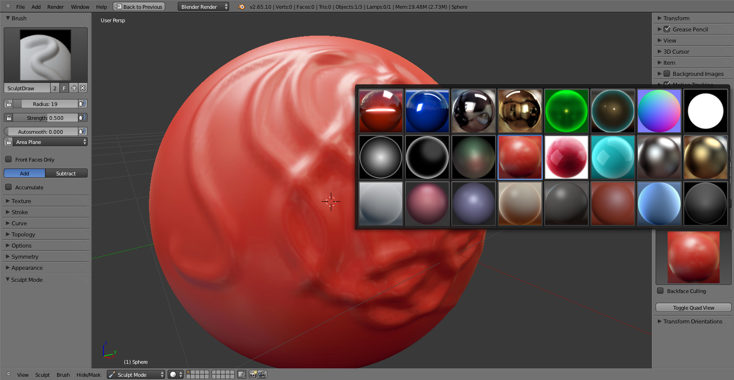Open the File menu
Screen dimensions: 734x380
(x=20, y=6)
